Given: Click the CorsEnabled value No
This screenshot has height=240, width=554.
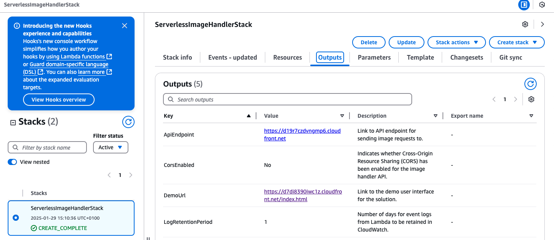Looking at the screenshot, I should point(268,165).
